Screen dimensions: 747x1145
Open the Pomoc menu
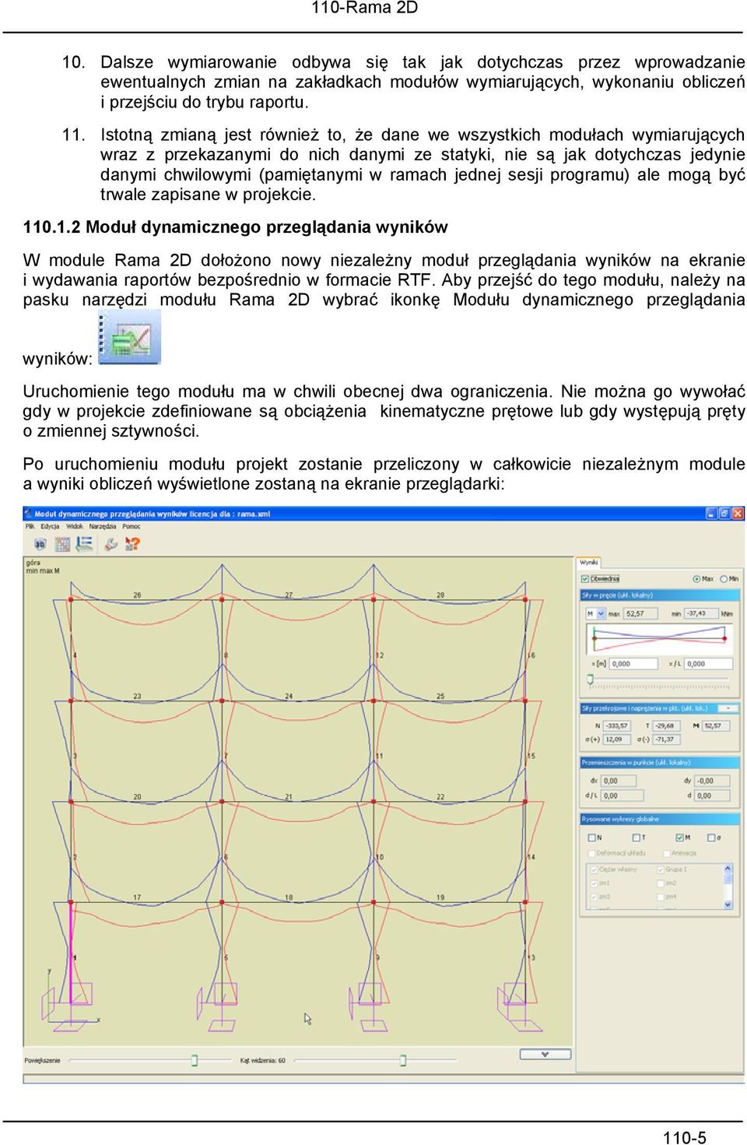pos(132,526)
